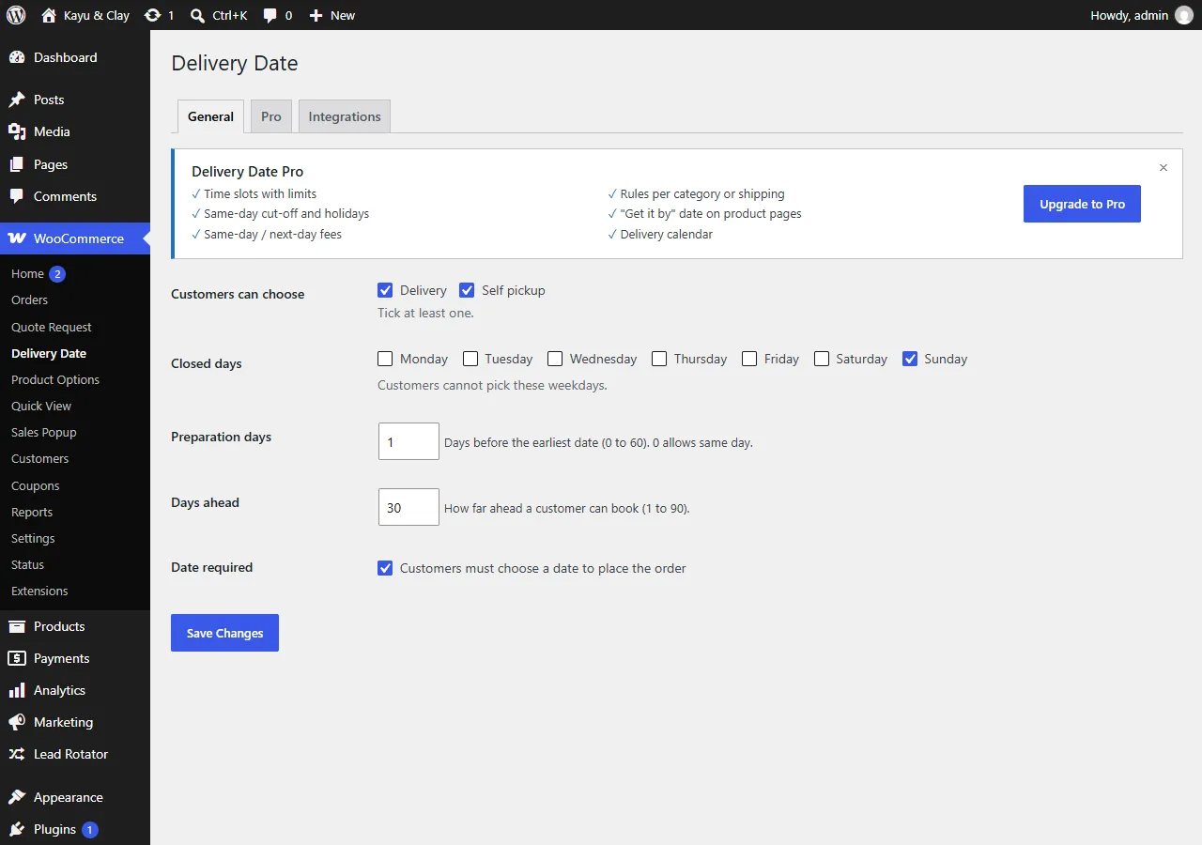Image resolution: width=1202 pixels, height=845 pixels.
Task: Toggle the Date required checkbox
Action: point(385,568)
